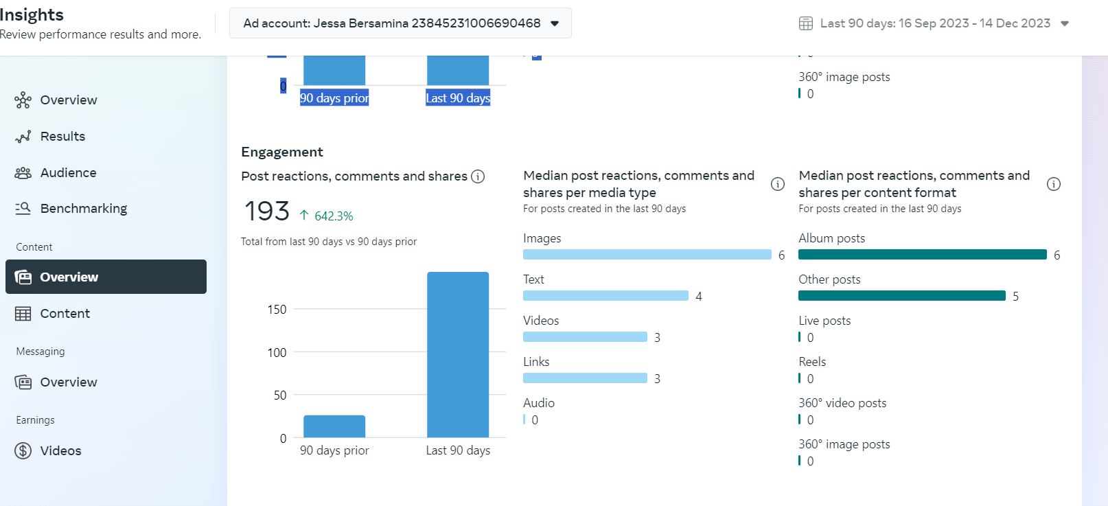Image resolution: width=1108 pixels, height=506 pixels.
Task: Select the Content menu item
Action: 65,314
